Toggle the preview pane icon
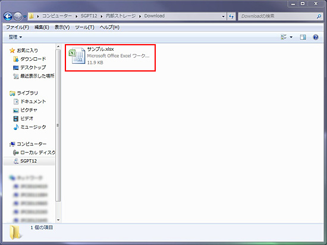 click(303, 37)
